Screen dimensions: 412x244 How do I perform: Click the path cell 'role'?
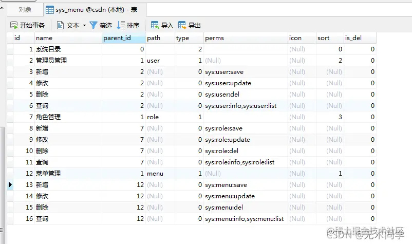pos(160,117)
